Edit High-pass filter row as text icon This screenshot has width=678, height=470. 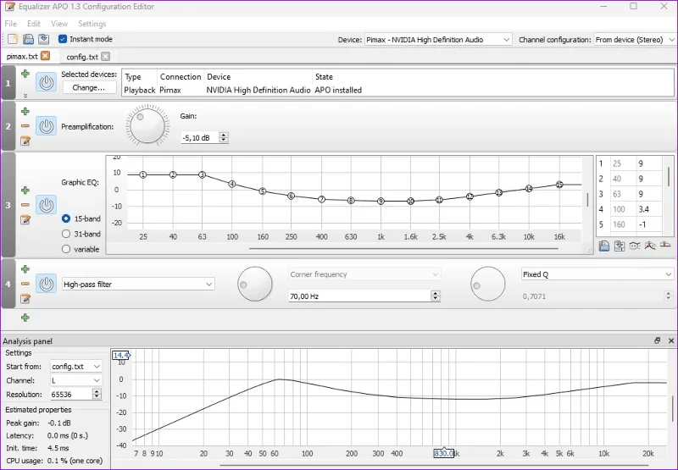pos(25,298)
